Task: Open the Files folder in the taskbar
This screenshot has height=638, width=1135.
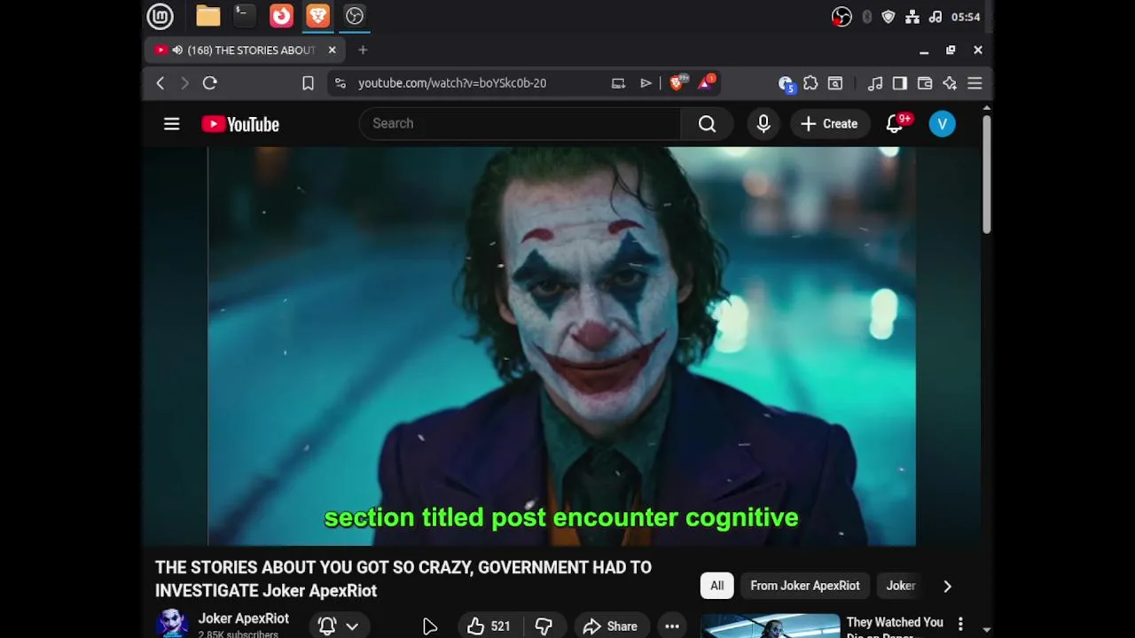Action: click(x=207, y=16)
